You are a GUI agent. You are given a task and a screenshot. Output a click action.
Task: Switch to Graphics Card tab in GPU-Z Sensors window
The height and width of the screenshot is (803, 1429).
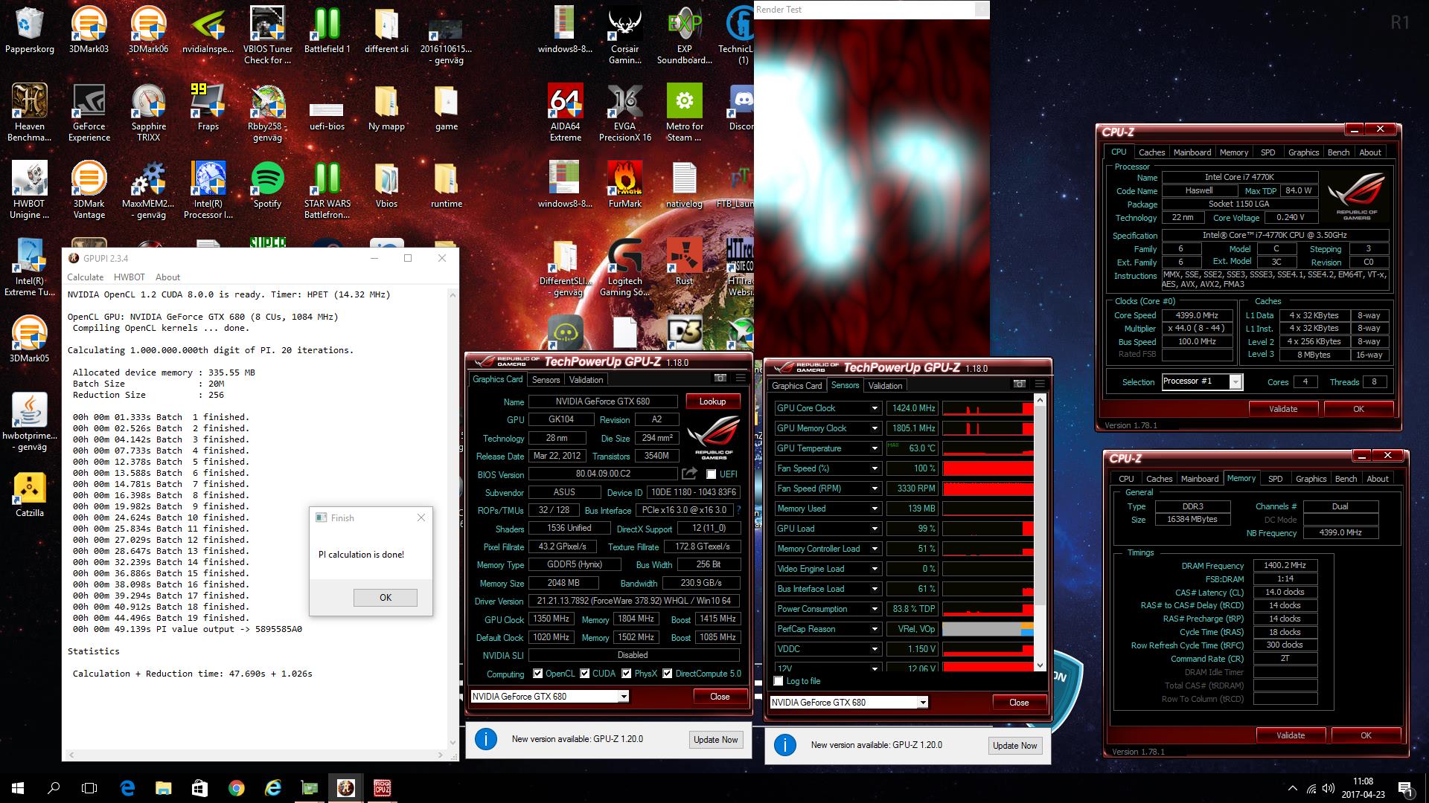click(x=796, y=385)
